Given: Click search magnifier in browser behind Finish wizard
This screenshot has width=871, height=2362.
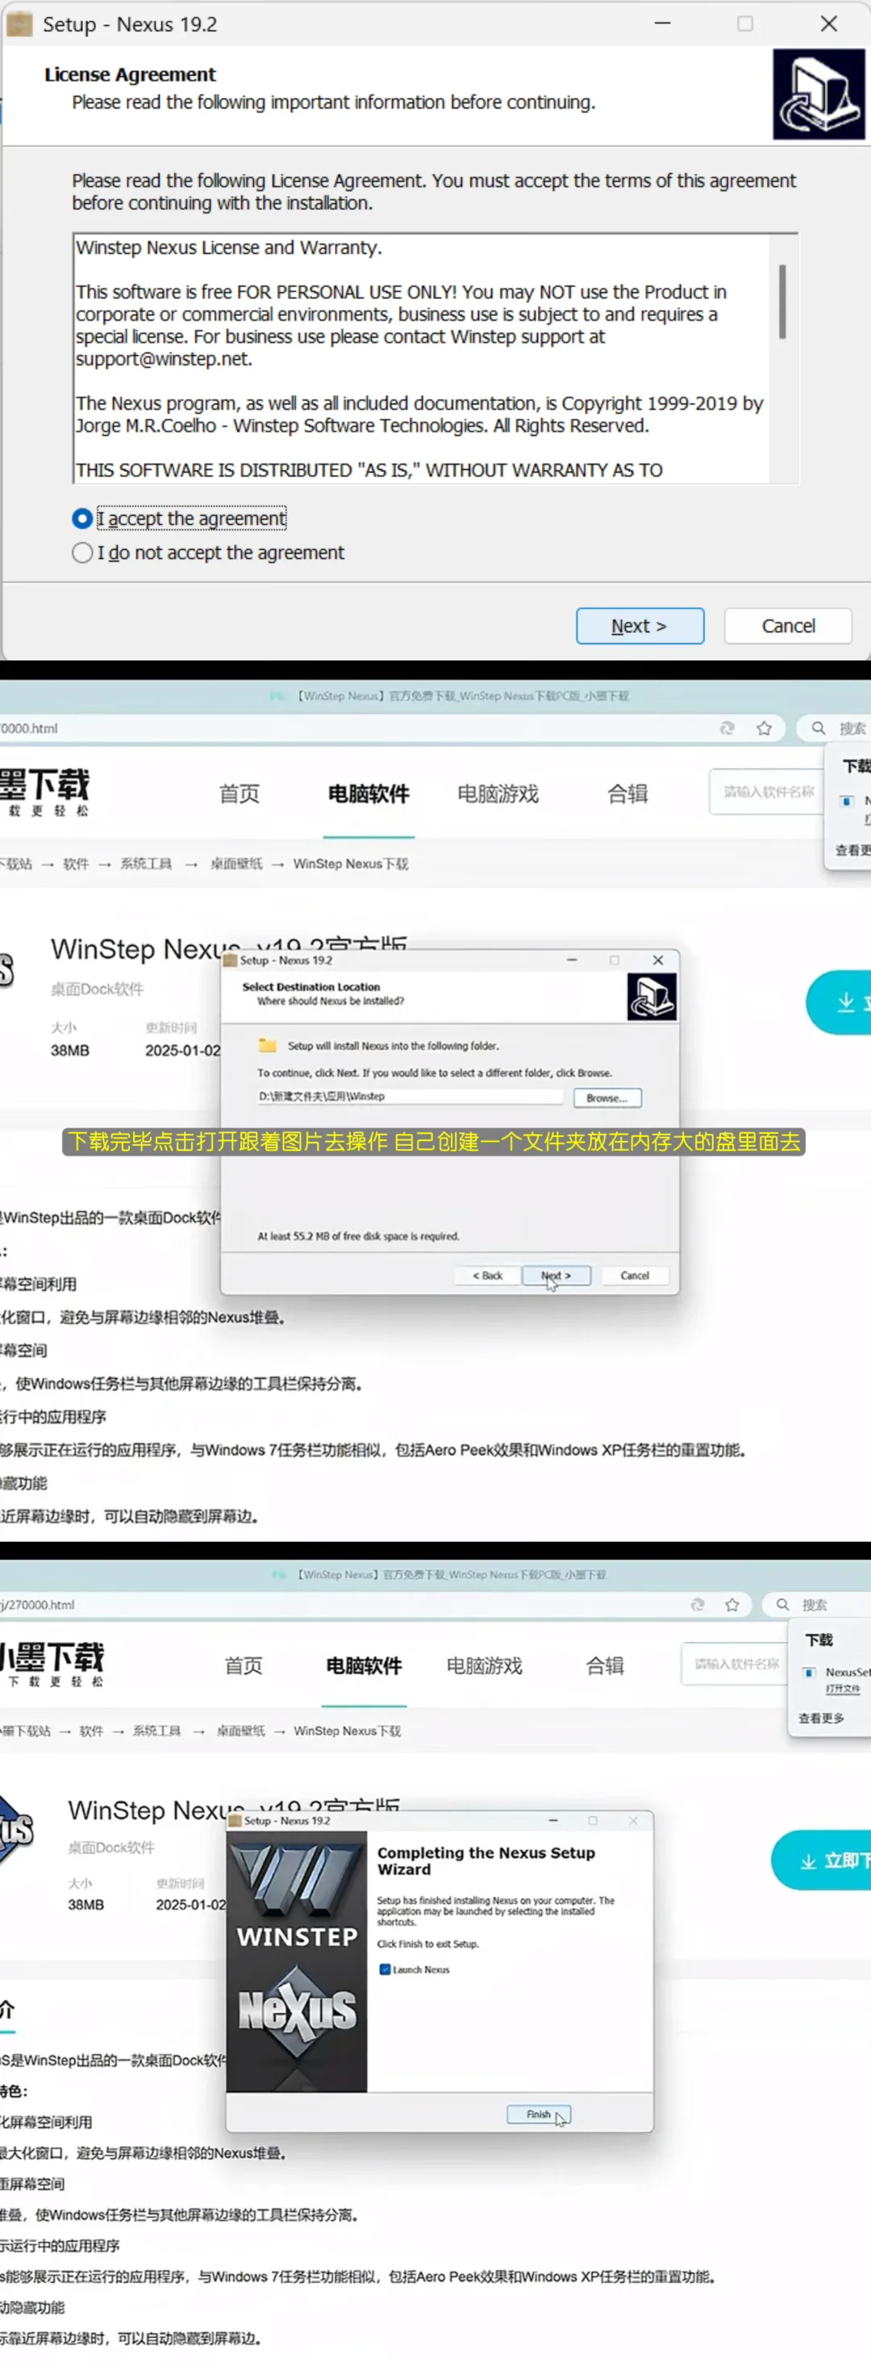Looking at the screenshot, I should point(783,1605).
